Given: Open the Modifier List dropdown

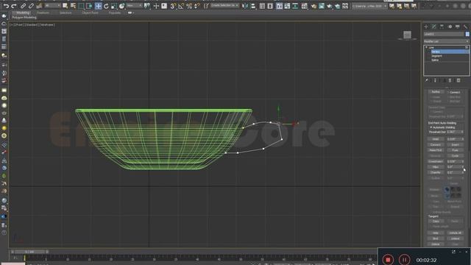Looking at the screenshot, I should [x=446, y=41].
